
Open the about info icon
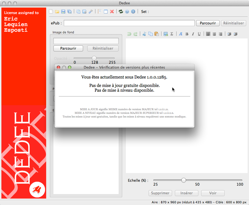pos(133,11)
